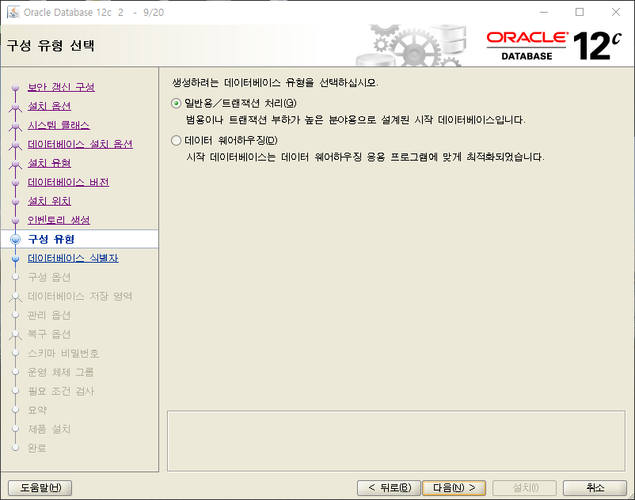Image resolution: width=635 pixels, height=500 pixels.
Task: Open the 설치 위치 step link
Action: click(49, 201)
